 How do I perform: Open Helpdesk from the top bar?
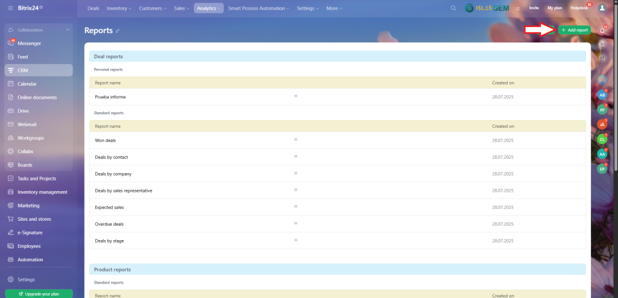[578, 8]
